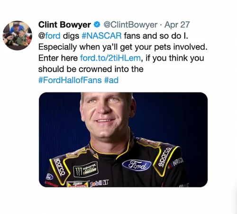Open the #ad hashtag
This screenshot has height=214, width=237.
pos(111,80)
